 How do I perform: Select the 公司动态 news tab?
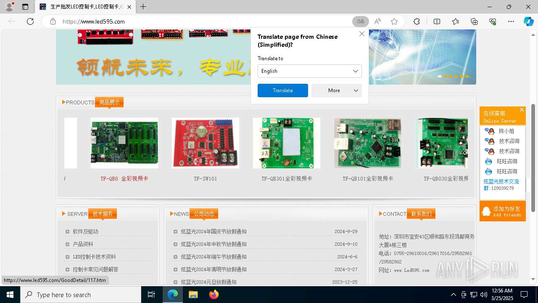click(204, 214)
